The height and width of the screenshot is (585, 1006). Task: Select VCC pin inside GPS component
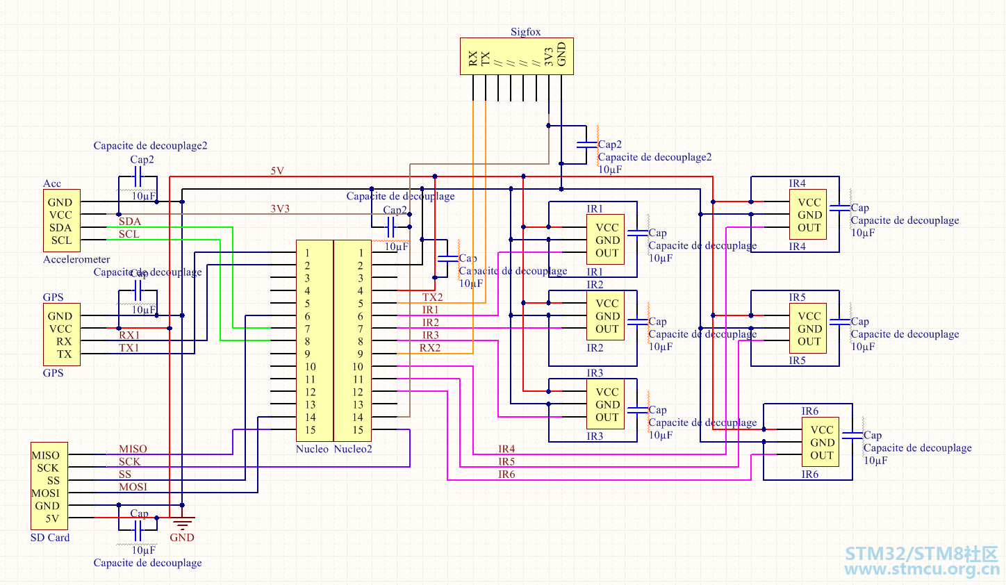pos(60,329)
